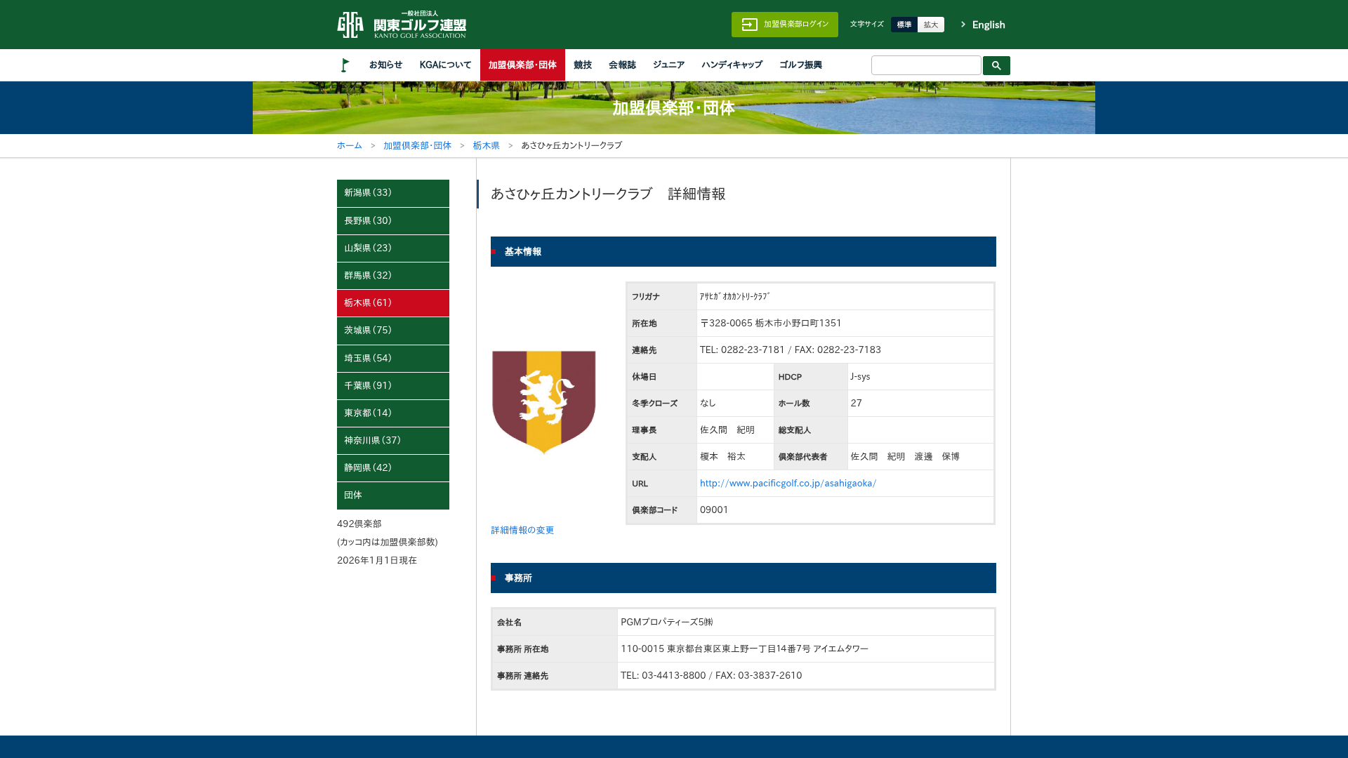Open the KGAについて menu

pyautogui.click(x=445, y=65)
